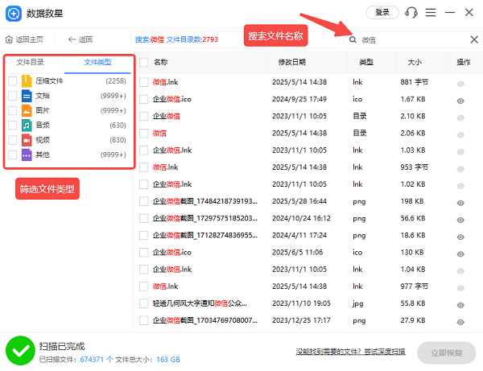
Task: Click the 视频 video type icon
Action: [27, 140]
